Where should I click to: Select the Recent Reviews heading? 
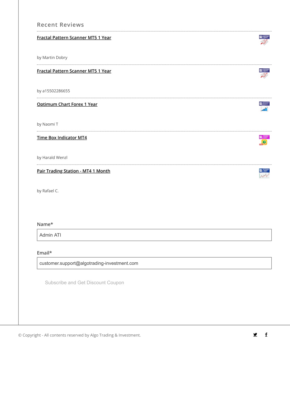click(60, 25)
